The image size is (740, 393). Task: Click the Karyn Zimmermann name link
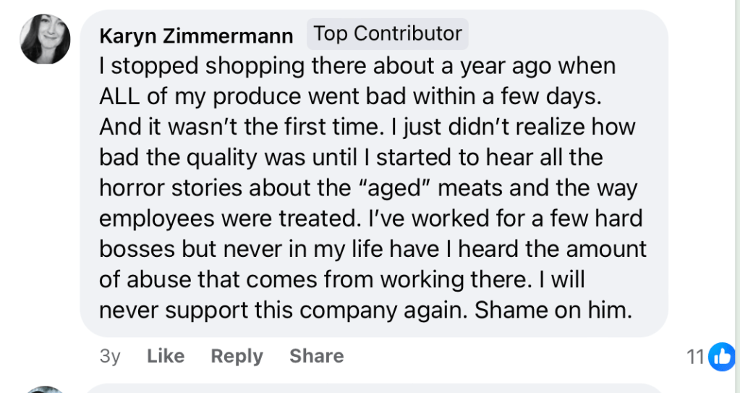196,35
